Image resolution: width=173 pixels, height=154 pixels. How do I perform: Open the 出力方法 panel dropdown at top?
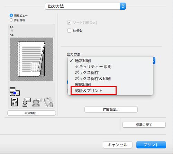85,6
